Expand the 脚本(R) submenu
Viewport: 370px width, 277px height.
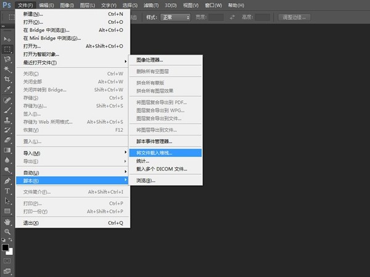click(73, 180)
